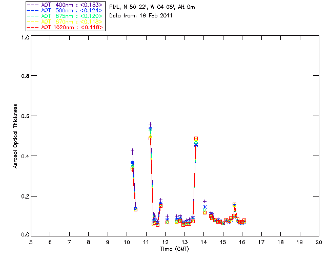This screenshot has width=328, height=262.
Task: Click the AOT 500nm legend entry
Action: (x=65, y=10)
